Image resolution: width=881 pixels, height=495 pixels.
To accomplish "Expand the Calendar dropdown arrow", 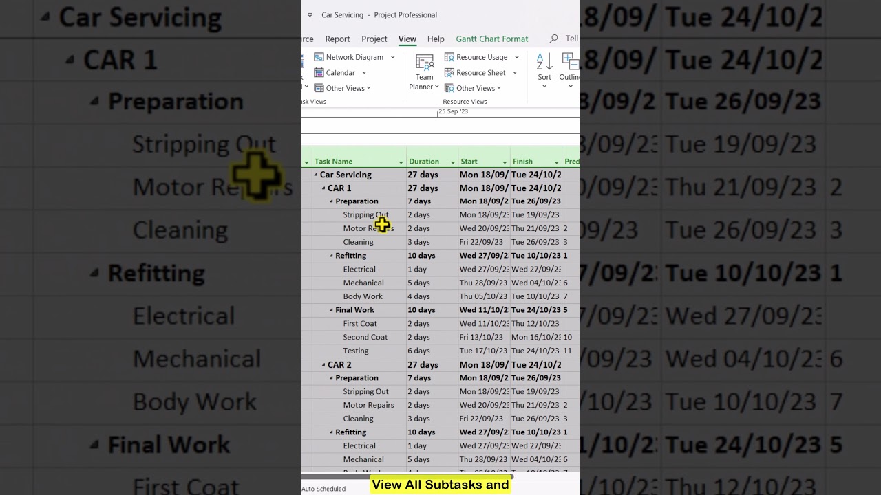I will (x=364, y=73).
